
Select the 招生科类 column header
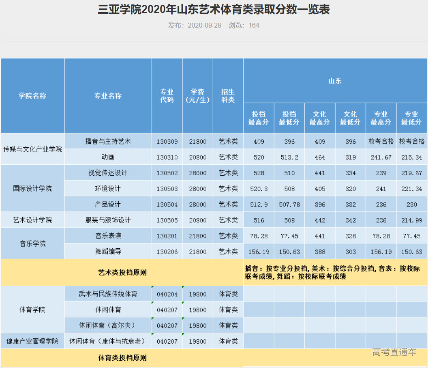tap(228, 96)
